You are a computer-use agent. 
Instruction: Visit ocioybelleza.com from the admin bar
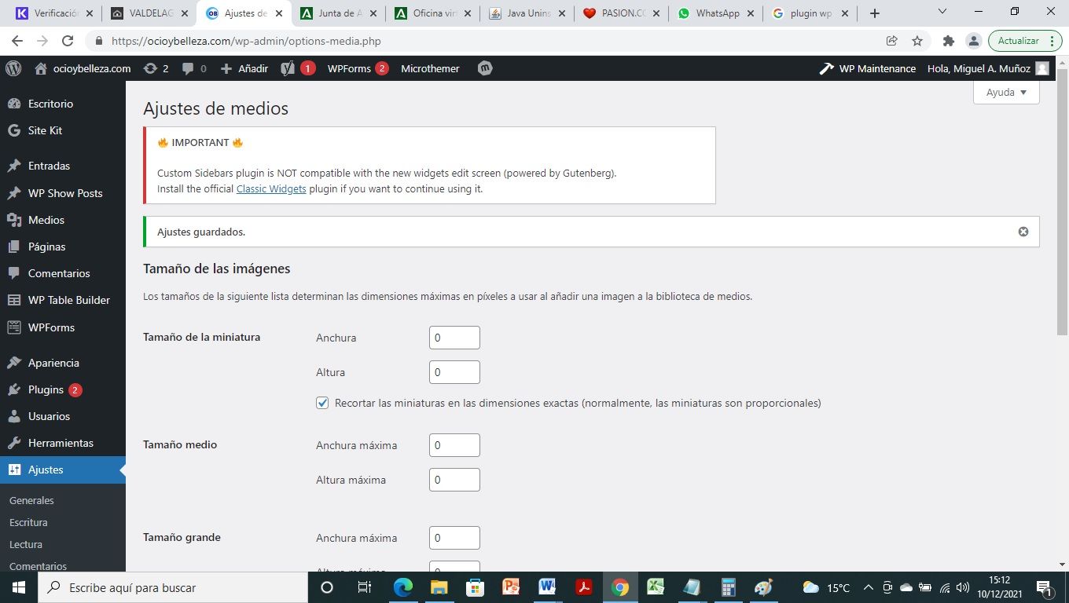click(x=83, y=68)
